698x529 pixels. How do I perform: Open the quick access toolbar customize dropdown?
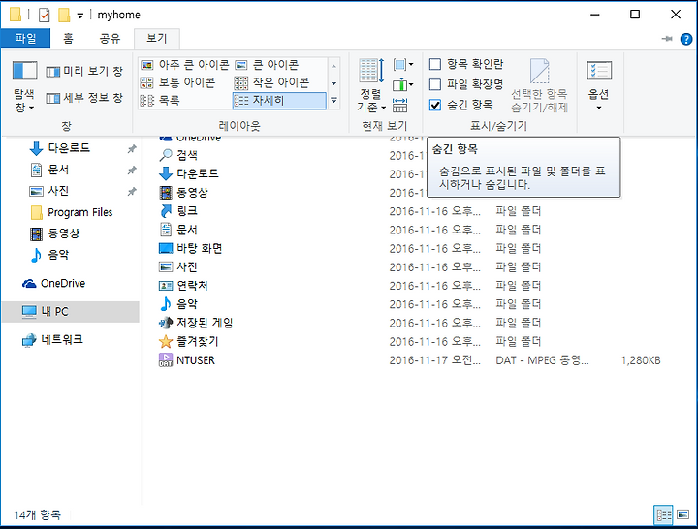click(80, 16)
